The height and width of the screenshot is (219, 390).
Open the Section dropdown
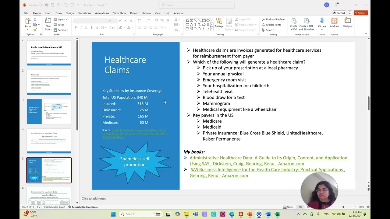61,30
